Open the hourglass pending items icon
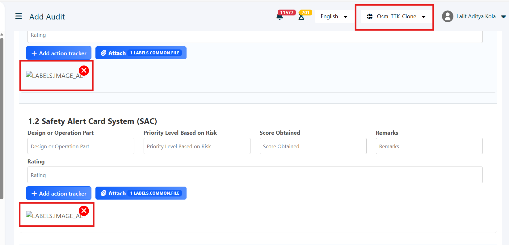This screenshot has height=245, width=509. click(301, 17)
